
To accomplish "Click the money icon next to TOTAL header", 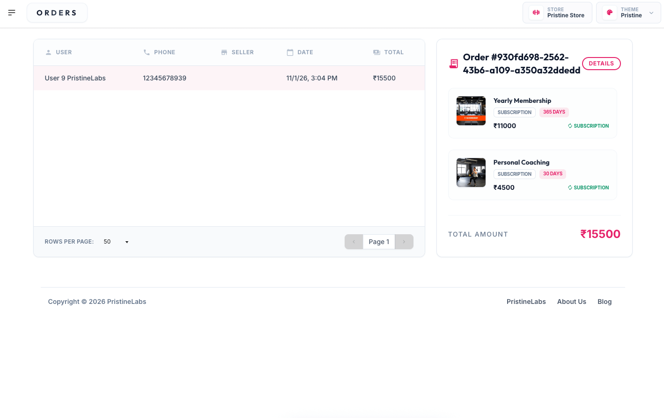I will click(x=377, y=52).
